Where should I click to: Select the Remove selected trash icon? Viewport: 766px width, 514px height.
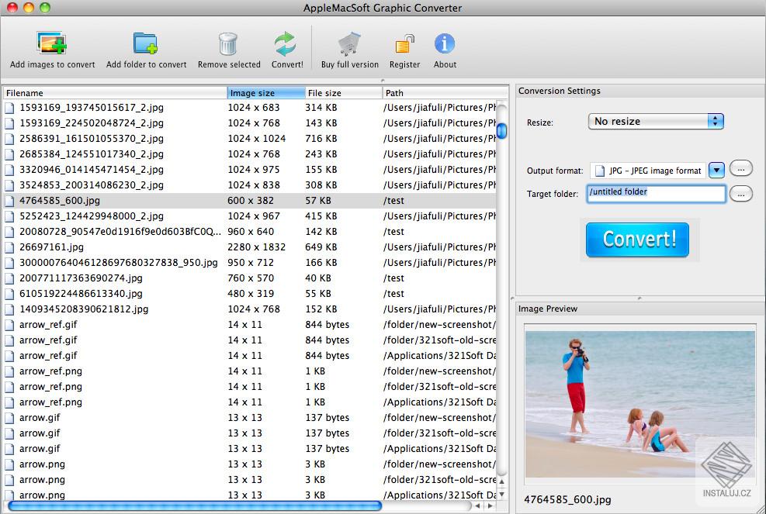(x=228, y=44)
